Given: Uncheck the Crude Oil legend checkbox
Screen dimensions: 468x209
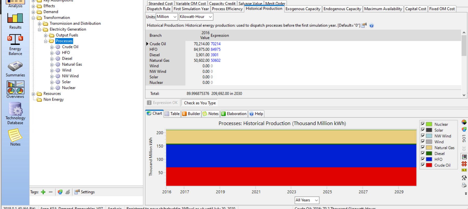Looking at the screenshot, I should [423, 165].
